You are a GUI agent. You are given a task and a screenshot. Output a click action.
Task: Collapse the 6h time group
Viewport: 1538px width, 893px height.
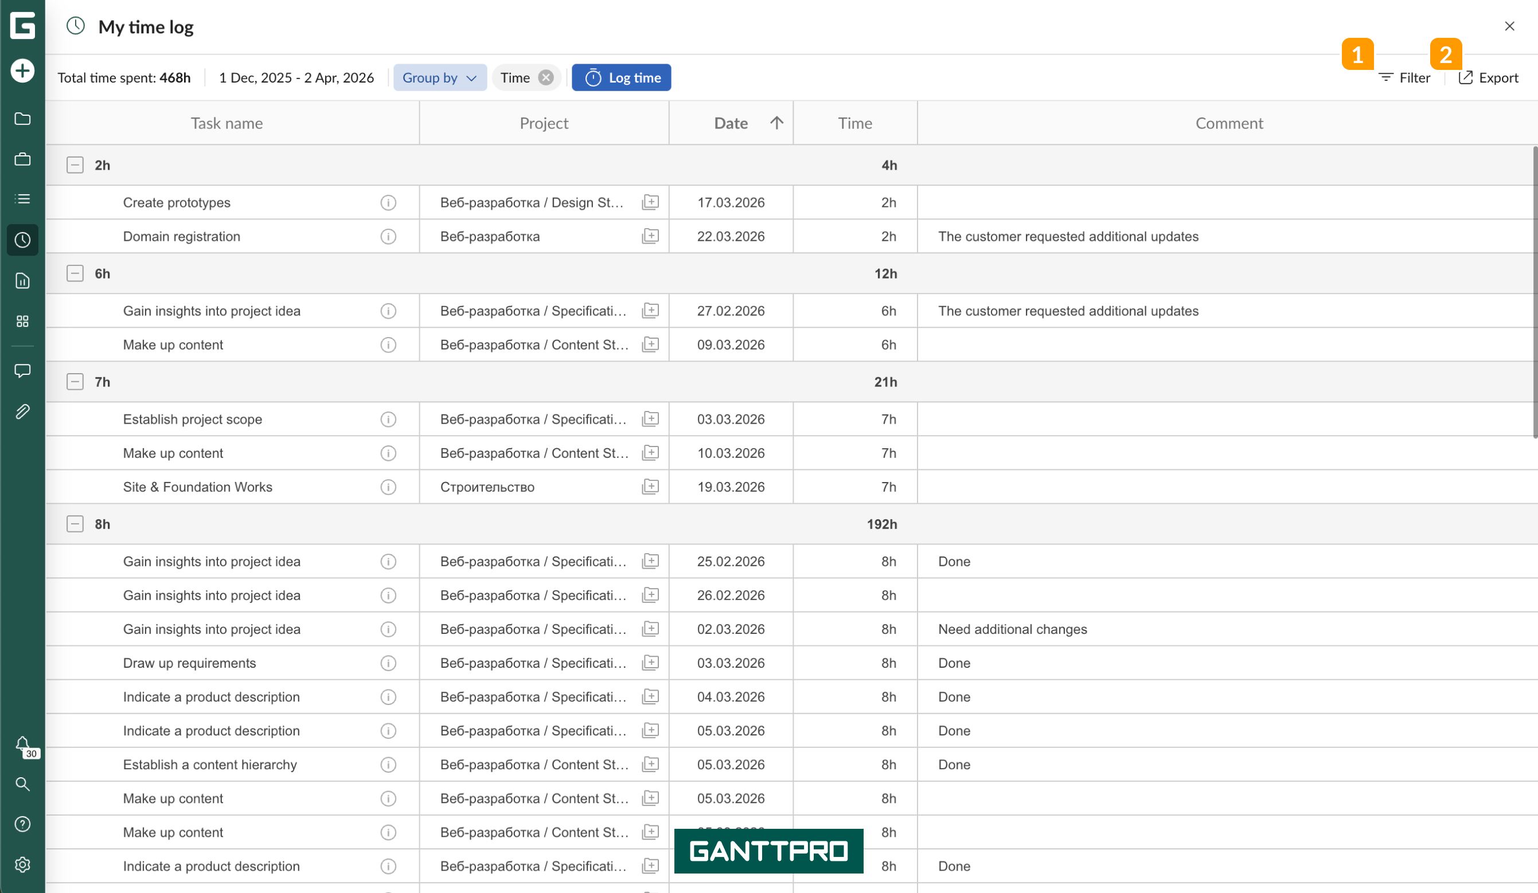point(75,273)
